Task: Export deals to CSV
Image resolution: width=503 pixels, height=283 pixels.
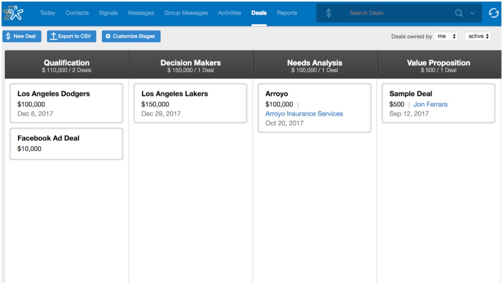Action: point(71,36)
